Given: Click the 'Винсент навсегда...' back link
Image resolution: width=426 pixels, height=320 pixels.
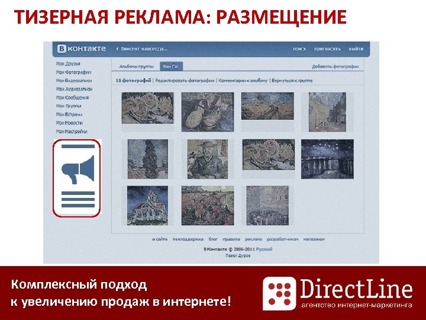Looking at the screenshot, I should coord(141,49).
